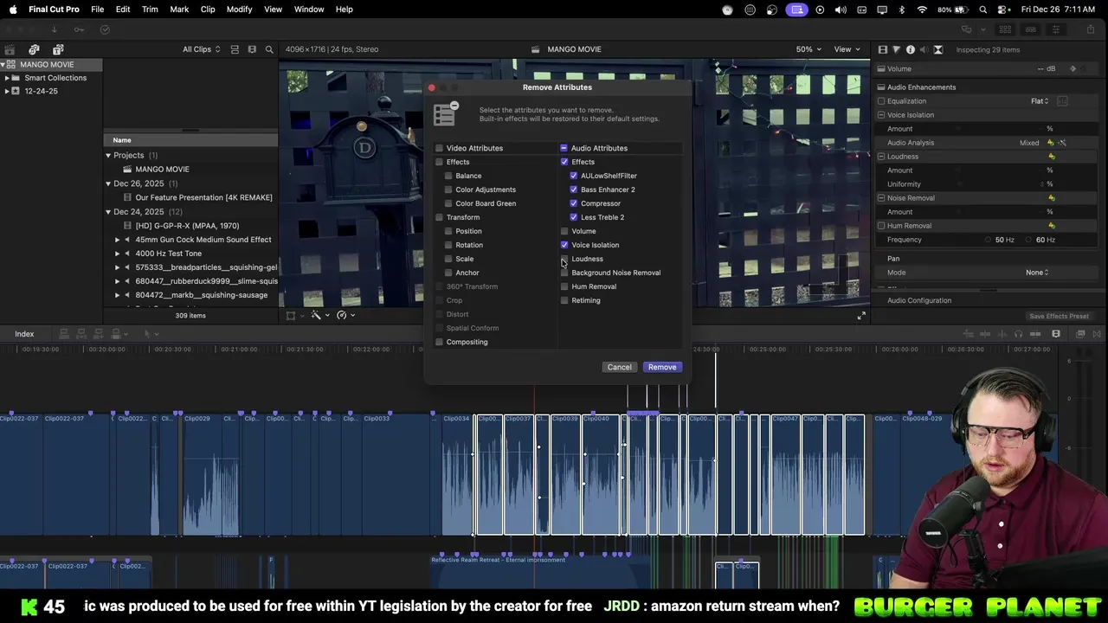The height and width of the screenshot is (623, 1108).
Task: Check Background Noise Removal checkbox
Action: 564,273
